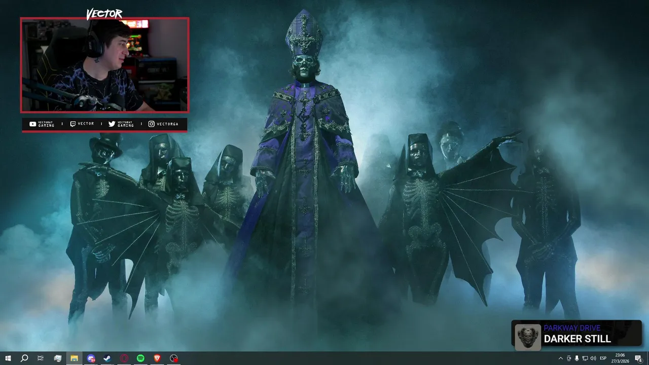Open Spotify from the taskbar

(x=140, y=358)
